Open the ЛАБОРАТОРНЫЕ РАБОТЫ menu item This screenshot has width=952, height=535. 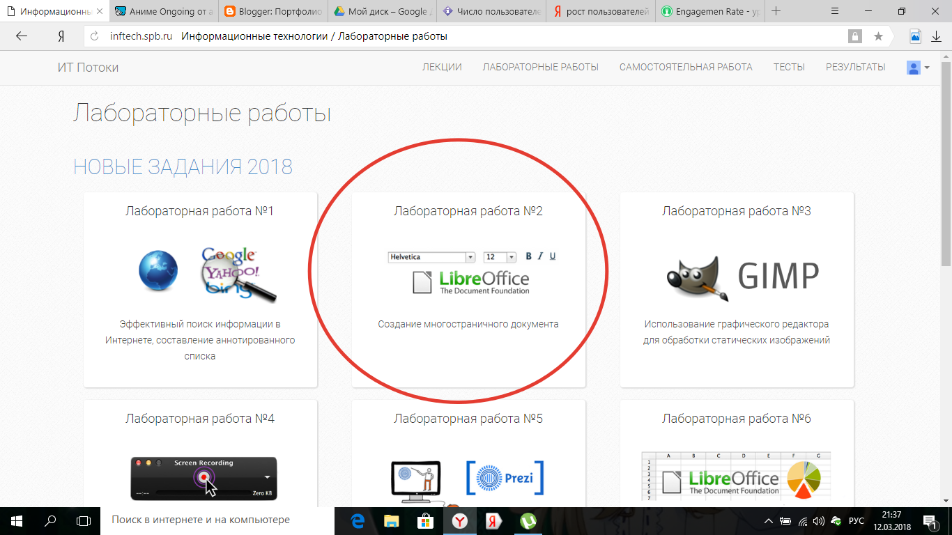541,67
